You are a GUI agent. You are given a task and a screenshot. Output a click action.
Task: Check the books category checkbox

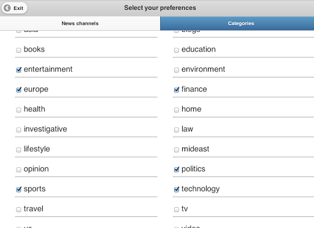click(18, 50)
